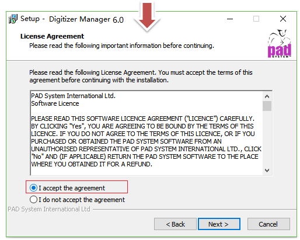Click the license scrollbar down arrow

pyautogui.click(x=267, y=171)
